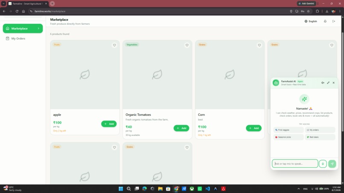Add Organic Tomatoes to cart
Viewport: 344px width, 193px height.
point(181,128)
